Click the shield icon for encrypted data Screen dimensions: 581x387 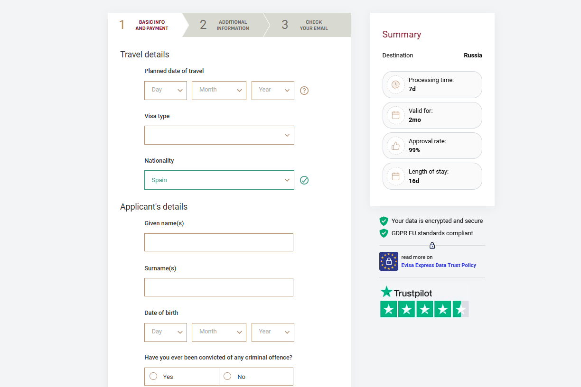point(384,221)
